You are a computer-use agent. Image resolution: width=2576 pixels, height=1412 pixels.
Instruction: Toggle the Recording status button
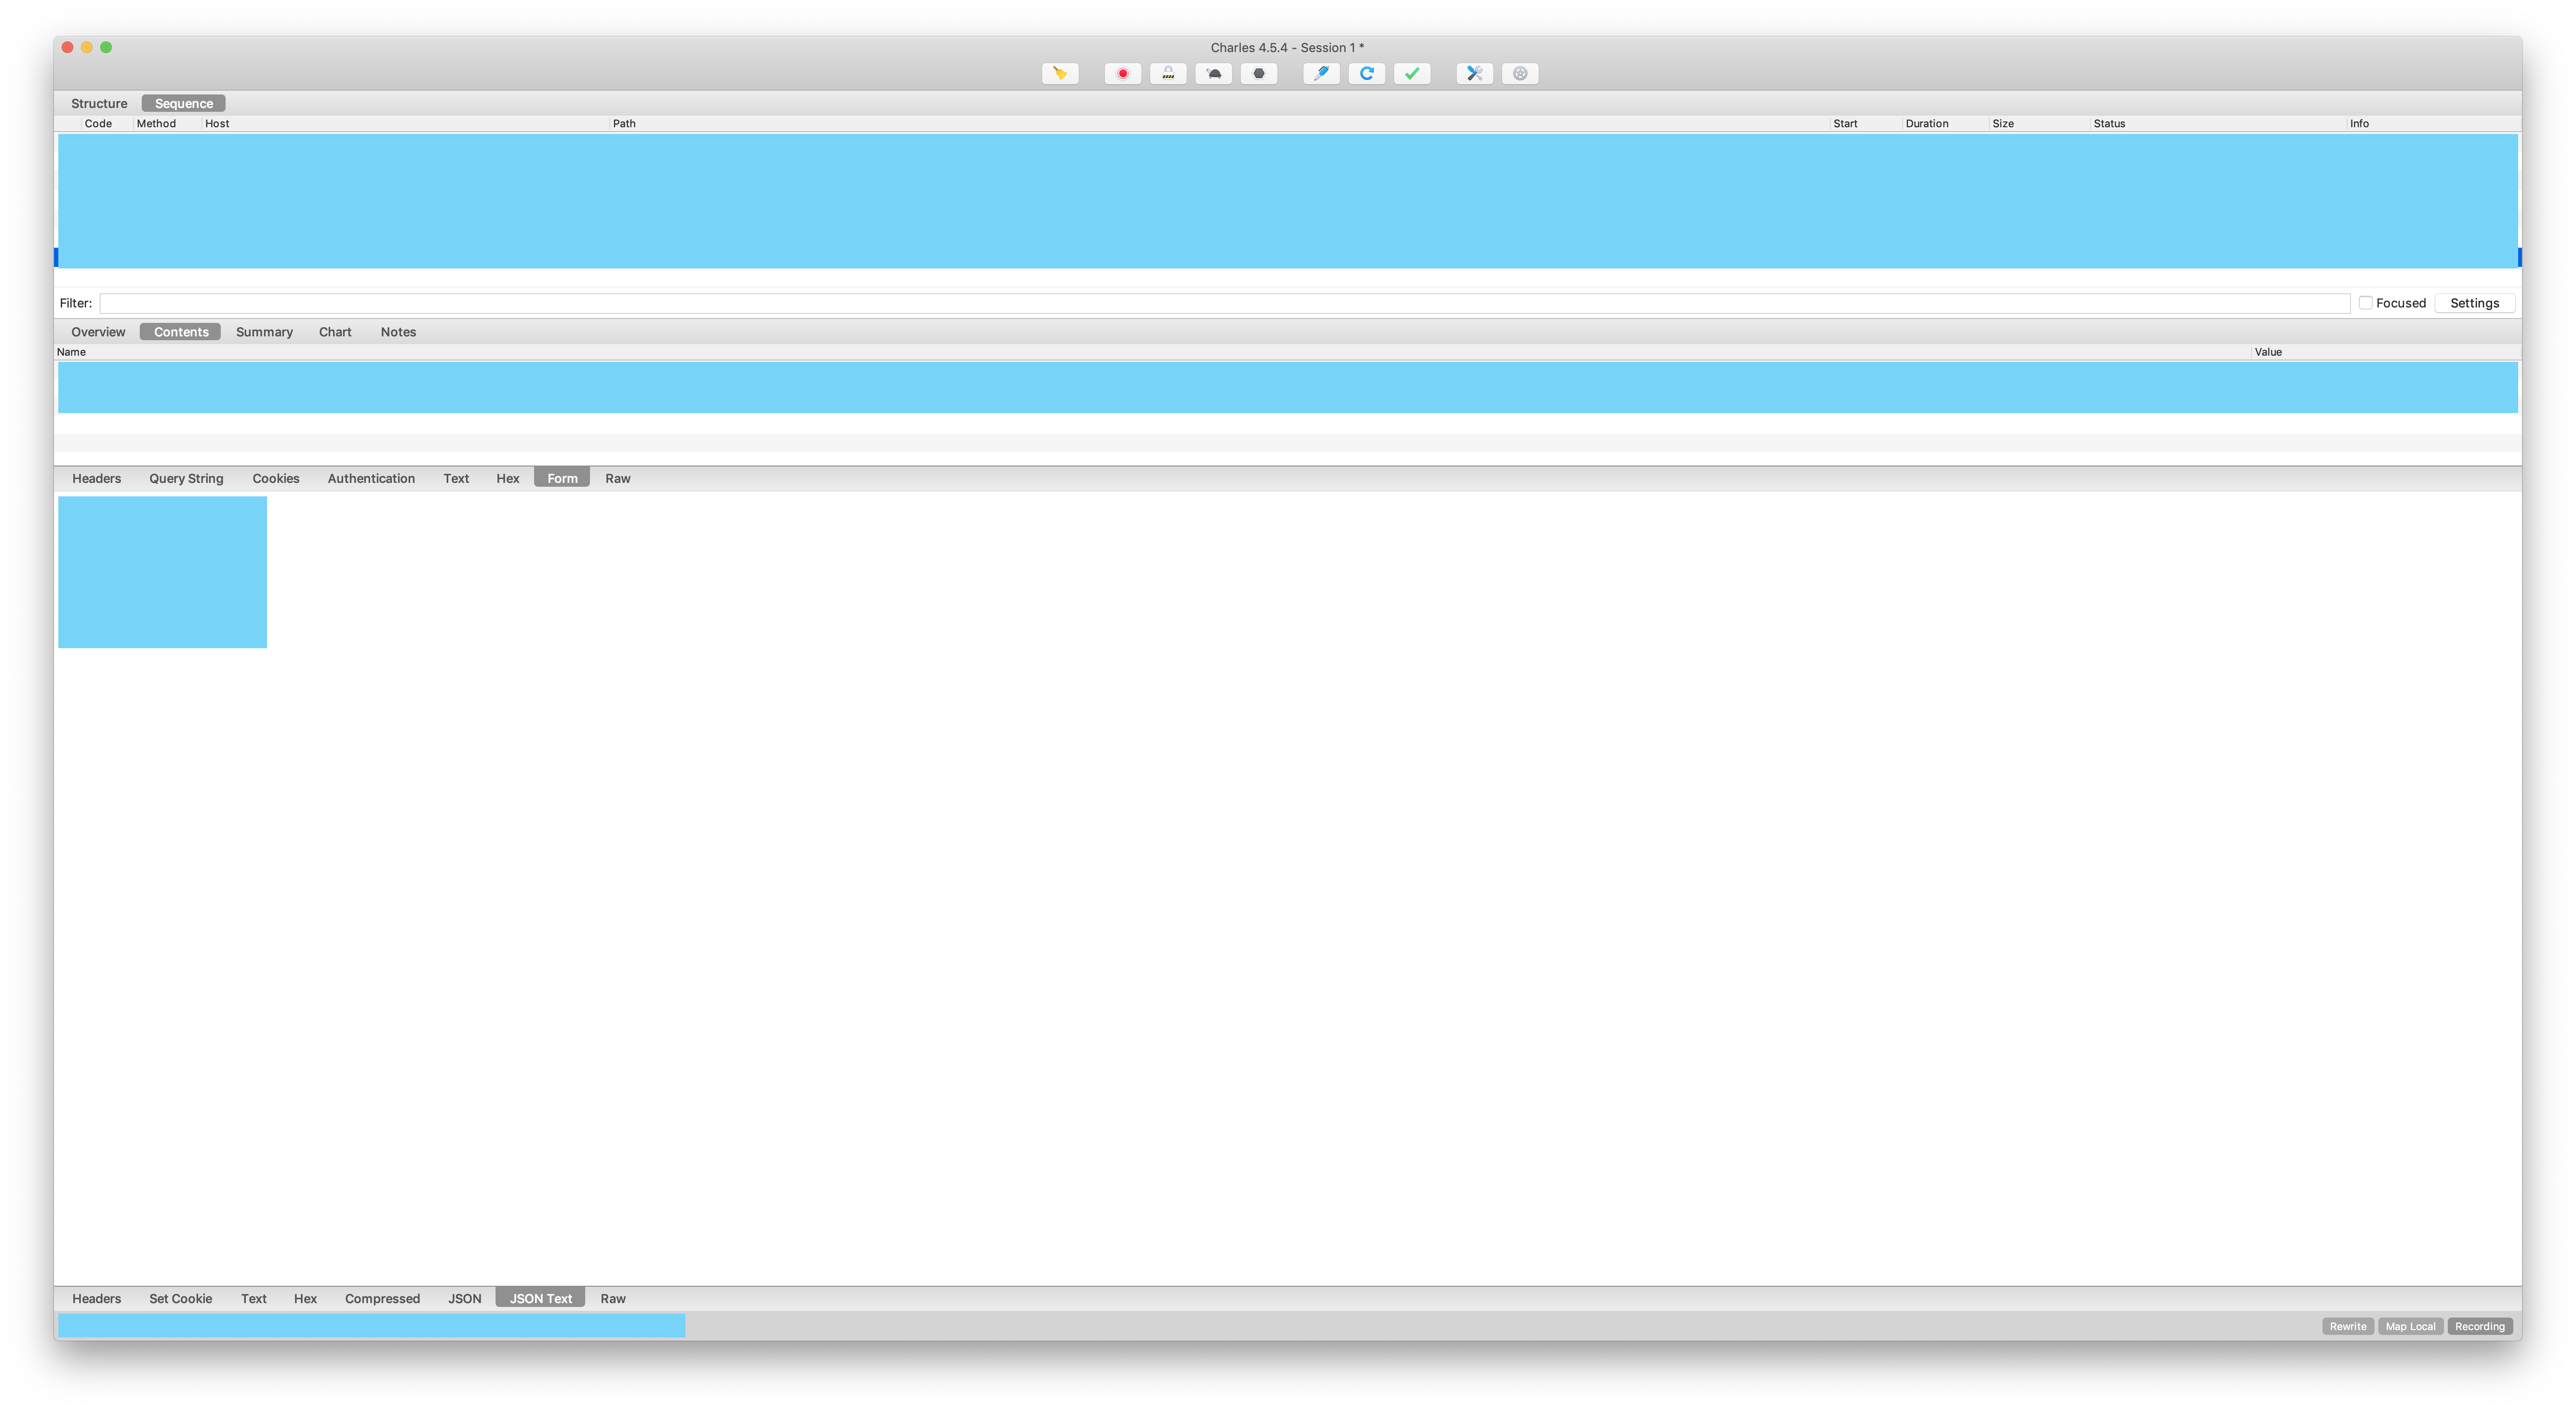(2480, 1326)
